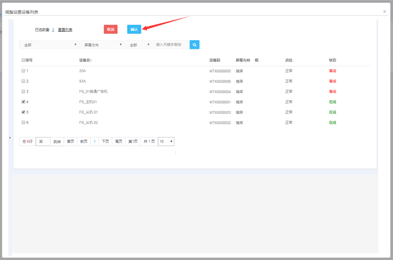Viewport: 393px width, 260px height.
Task: Tick the checkbox for row 6 (FS_从机 02)
Action: tap(23, 122)
